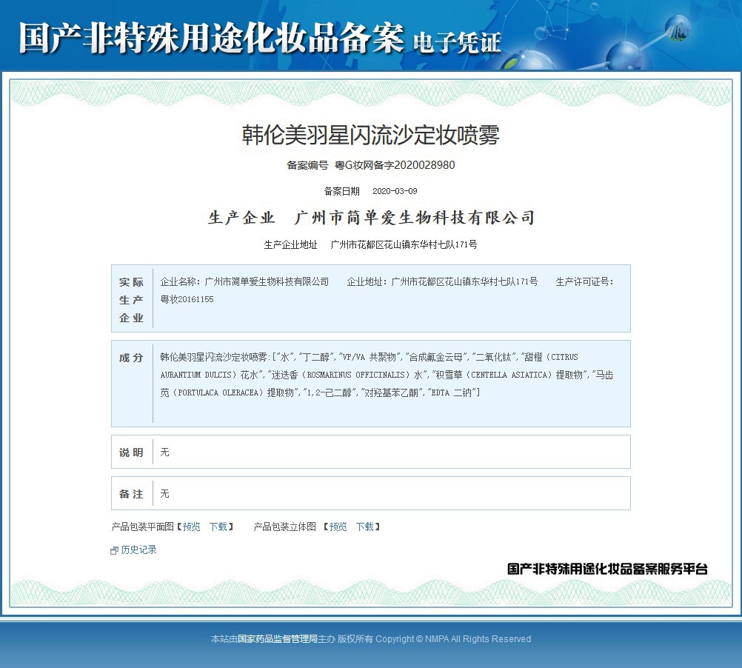
Task: Preview the 产品包装平面图 image
Action: (192, 527)
